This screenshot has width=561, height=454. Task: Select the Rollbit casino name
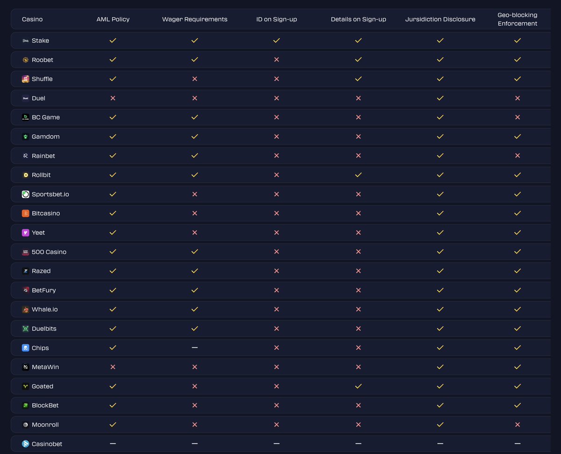point(41,175)
